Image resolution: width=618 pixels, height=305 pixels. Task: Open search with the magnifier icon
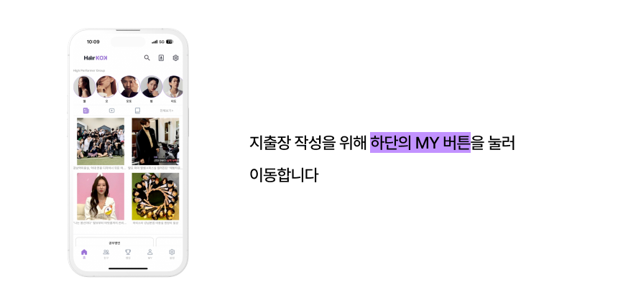pyautogui.click(x=147, y=58)
